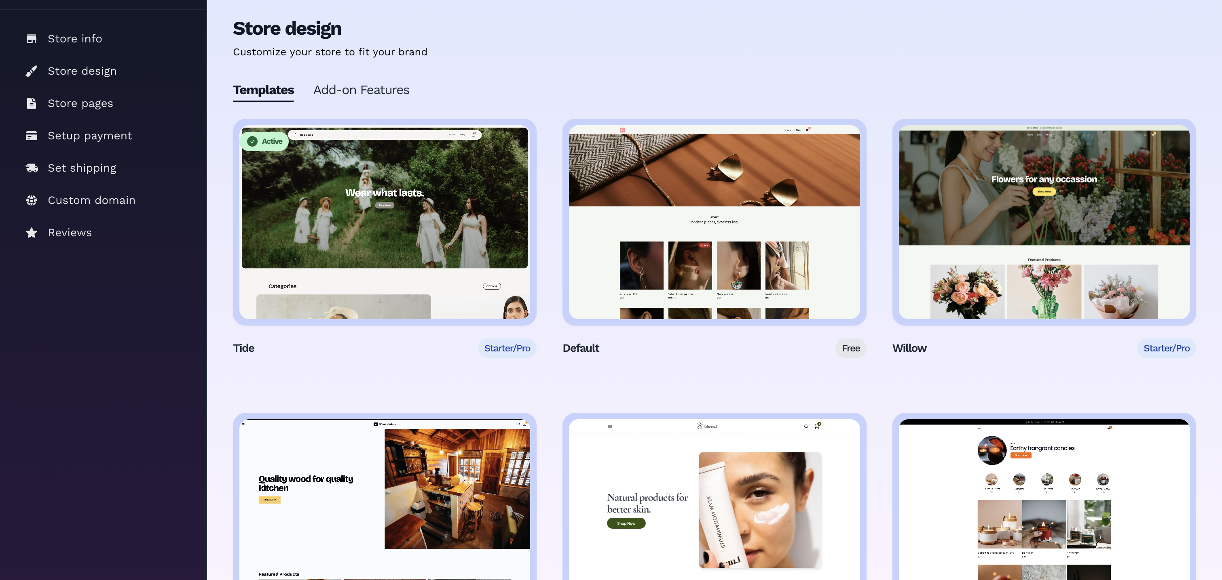Screen dimensions: 1222x580
Task: Click search icon in Ethereal preview
Action: click(x=806, y=427)
